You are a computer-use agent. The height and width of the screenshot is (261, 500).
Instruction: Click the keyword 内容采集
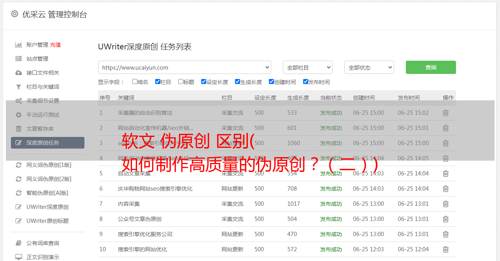click(129, 204)
